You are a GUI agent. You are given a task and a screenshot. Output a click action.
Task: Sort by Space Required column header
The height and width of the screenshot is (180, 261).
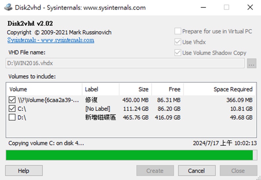point(219,89)
